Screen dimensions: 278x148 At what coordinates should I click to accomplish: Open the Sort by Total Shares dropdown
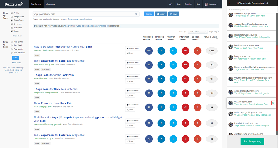click(197, 32)
